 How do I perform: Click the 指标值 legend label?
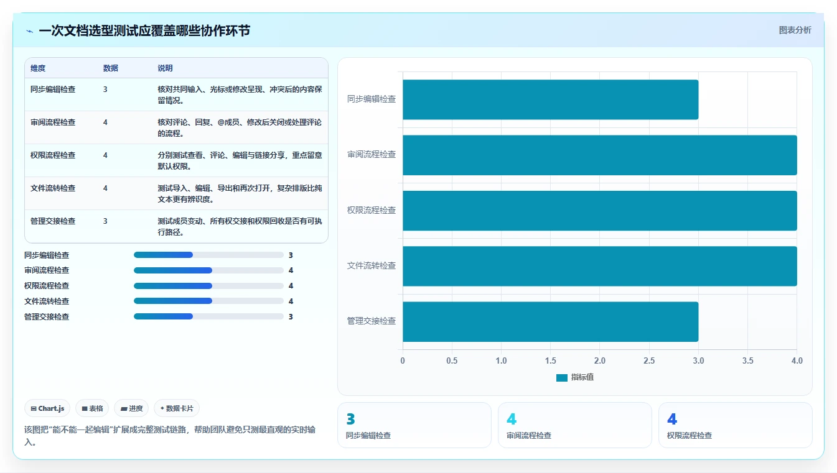click(x=582, y=377)
